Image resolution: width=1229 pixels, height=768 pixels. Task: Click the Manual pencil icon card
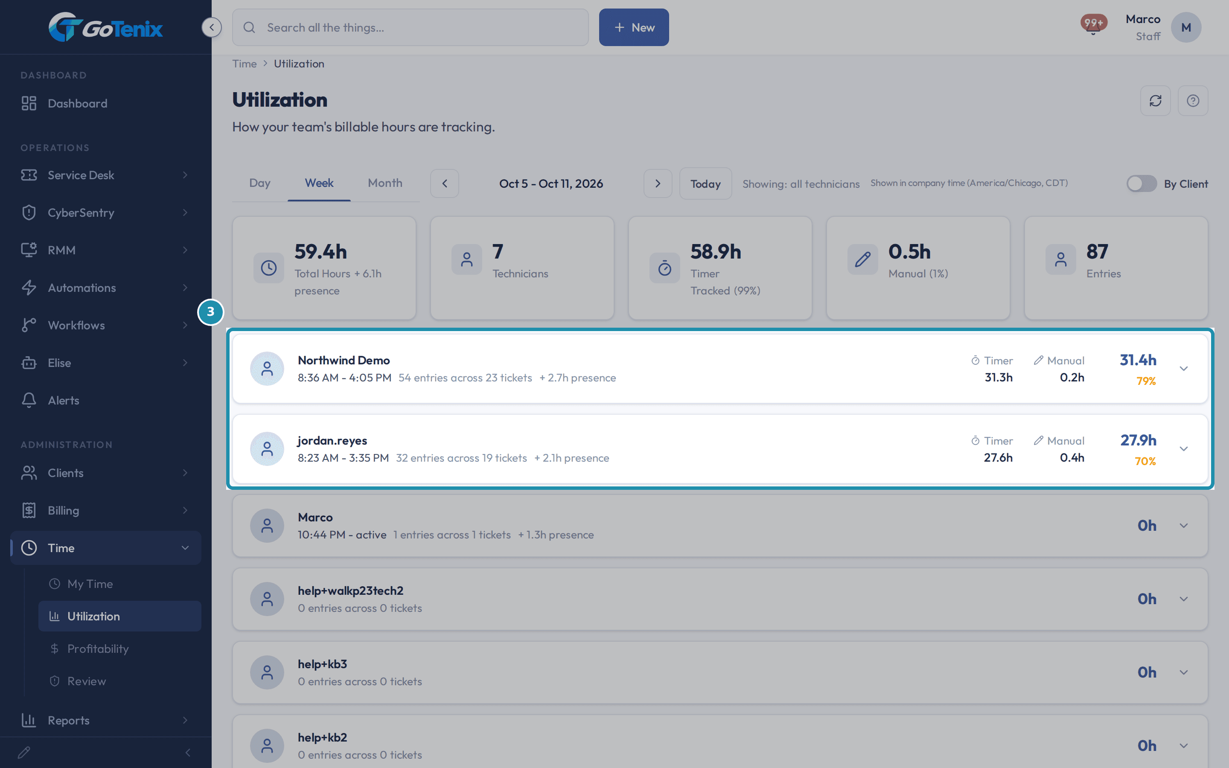click(x=863, y=259)
